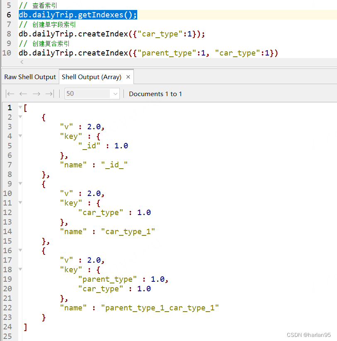Collapse the root array at output line 1
The height and width of the screenshot is (341, 337).
pyautogui.click(x=20, y=107)
